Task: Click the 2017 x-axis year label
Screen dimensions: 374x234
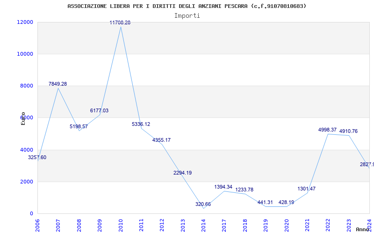Action: point(224,225)
